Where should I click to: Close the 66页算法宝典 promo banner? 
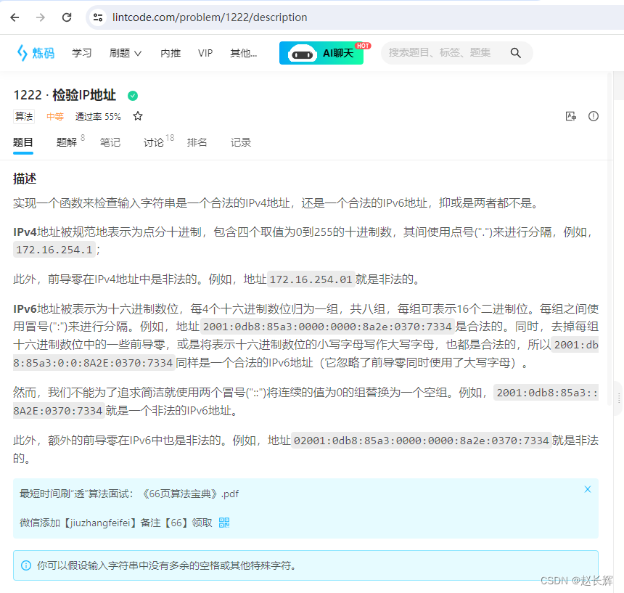pyautogui.click(x=588, y=489)
